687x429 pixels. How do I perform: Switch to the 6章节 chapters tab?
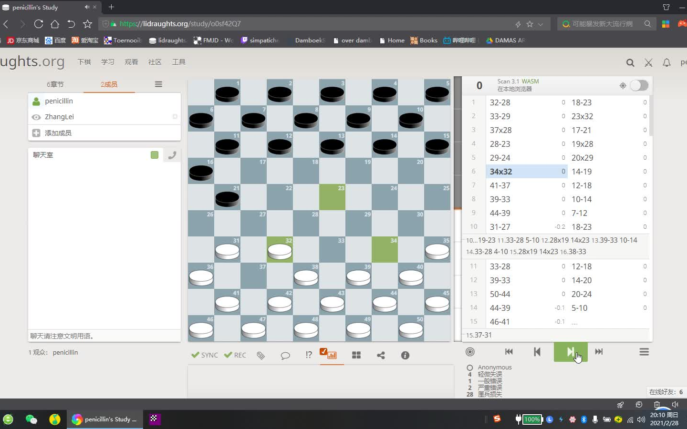55,84
